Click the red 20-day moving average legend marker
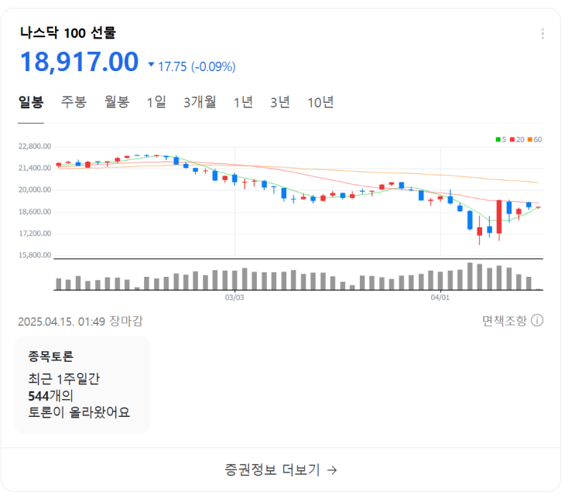 coord(512,139)
